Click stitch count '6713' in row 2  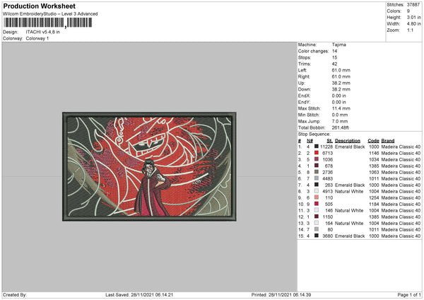327,153
